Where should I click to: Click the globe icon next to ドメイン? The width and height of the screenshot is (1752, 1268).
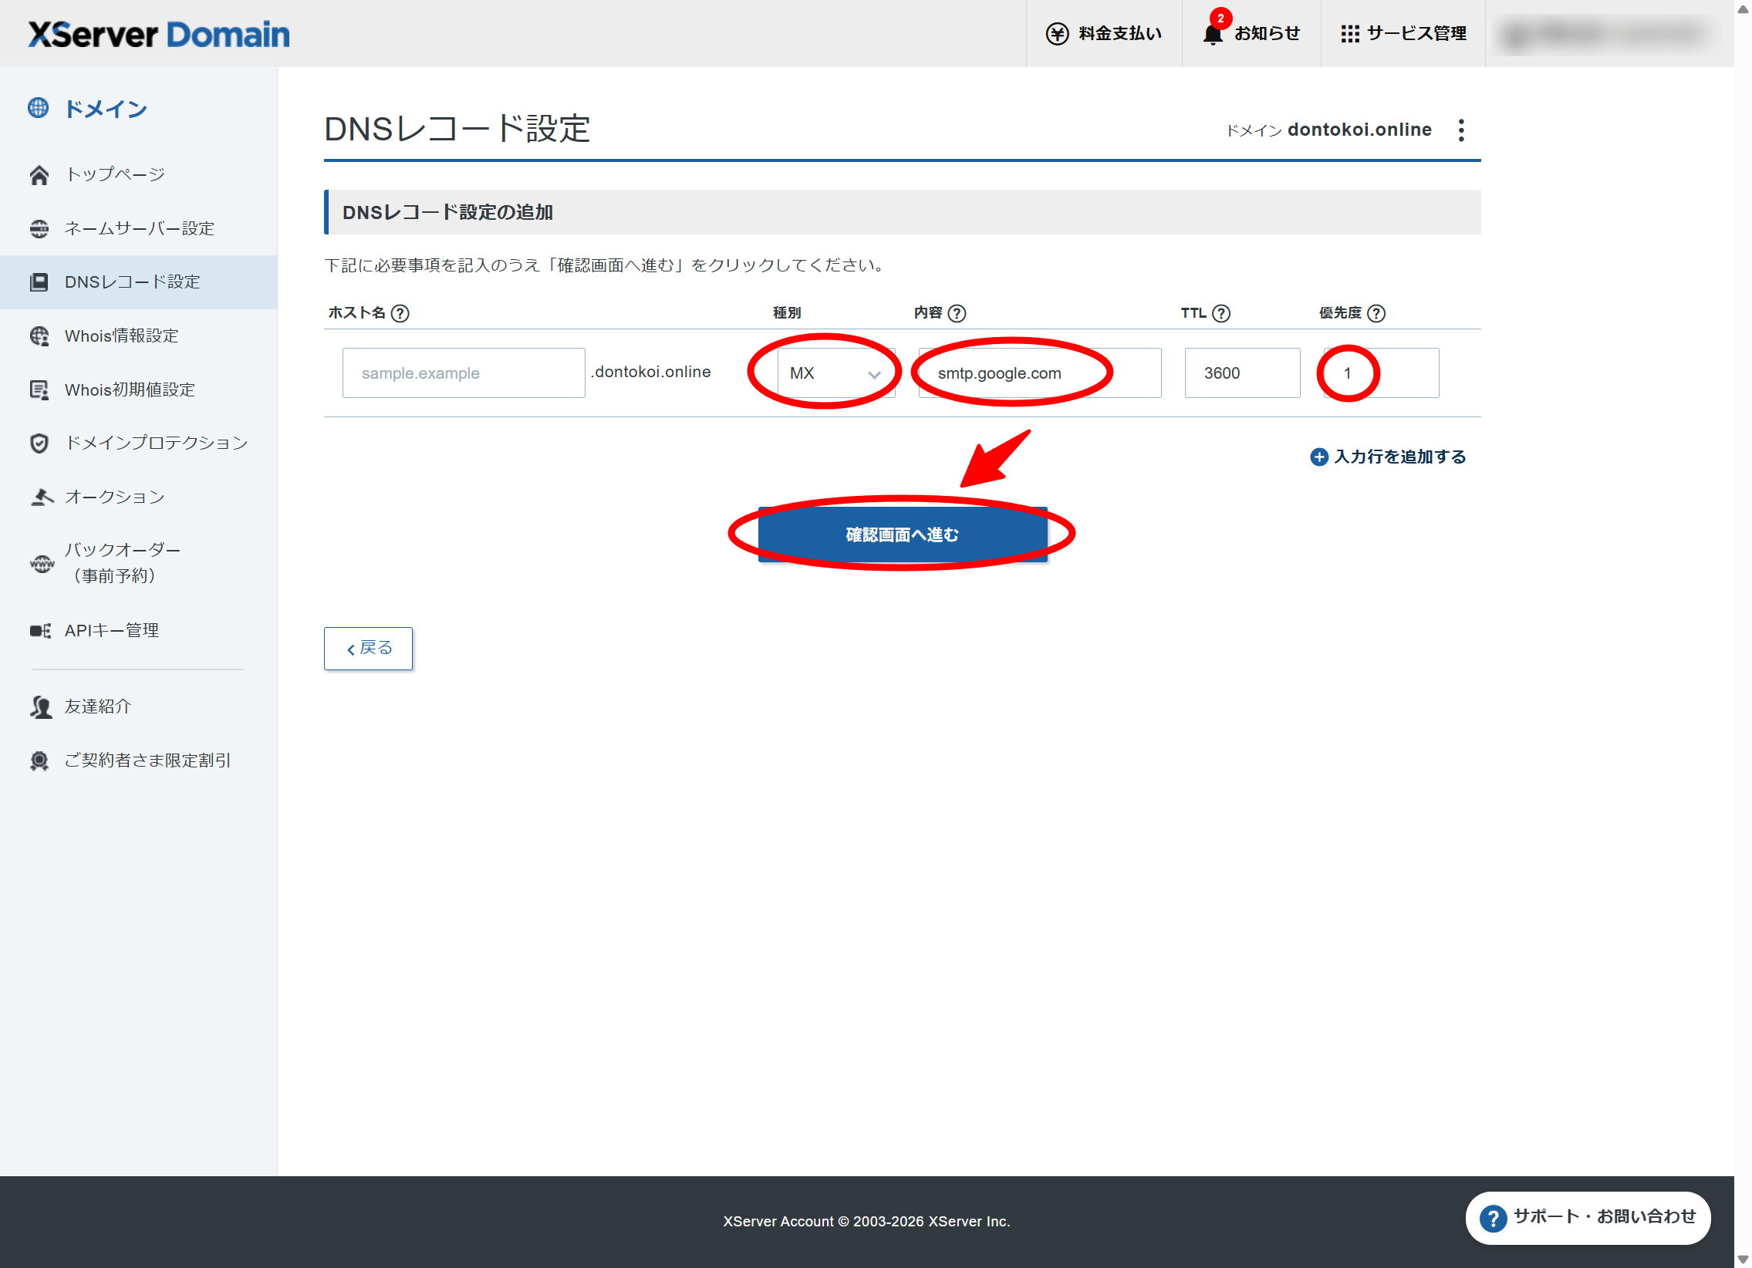tap(38, 108)
